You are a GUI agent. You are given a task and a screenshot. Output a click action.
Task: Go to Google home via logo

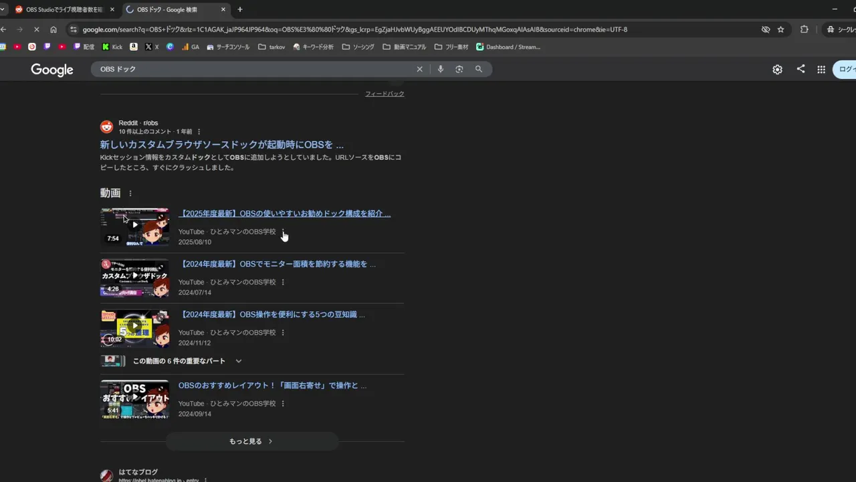52,70
